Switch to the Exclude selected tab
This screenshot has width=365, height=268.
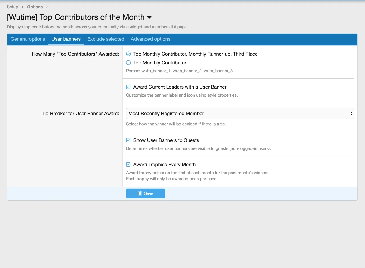click(106, 39)
